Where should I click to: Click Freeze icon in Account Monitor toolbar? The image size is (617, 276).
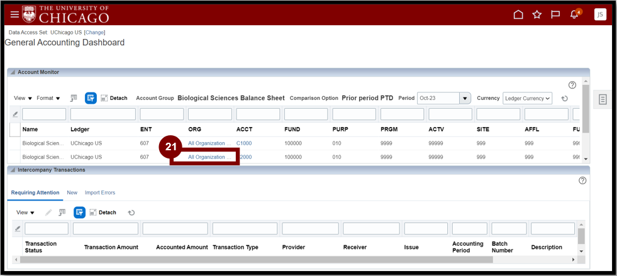[74, 98]
